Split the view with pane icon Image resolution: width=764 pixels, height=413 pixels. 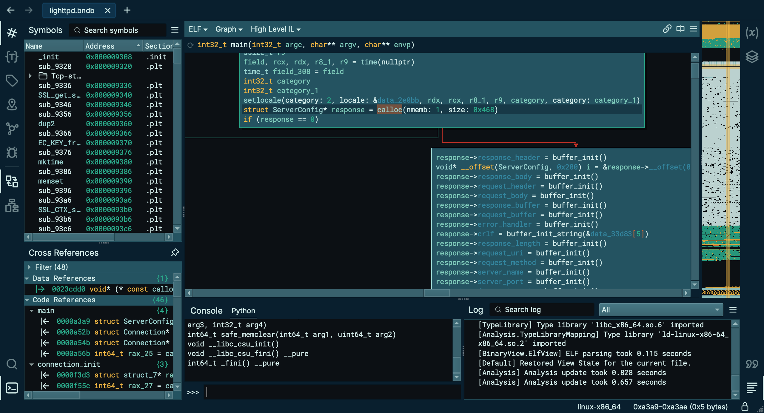pyautogui.click(x=680, y=29)
